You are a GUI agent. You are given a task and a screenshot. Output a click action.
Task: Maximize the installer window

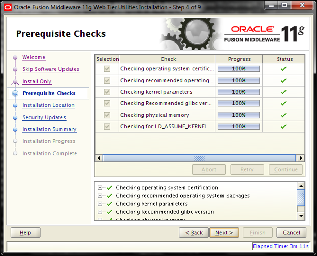(284, 5)
